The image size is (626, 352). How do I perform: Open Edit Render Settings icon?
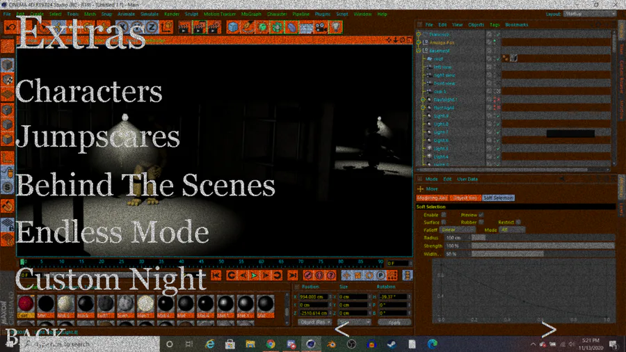coord(214,27)
